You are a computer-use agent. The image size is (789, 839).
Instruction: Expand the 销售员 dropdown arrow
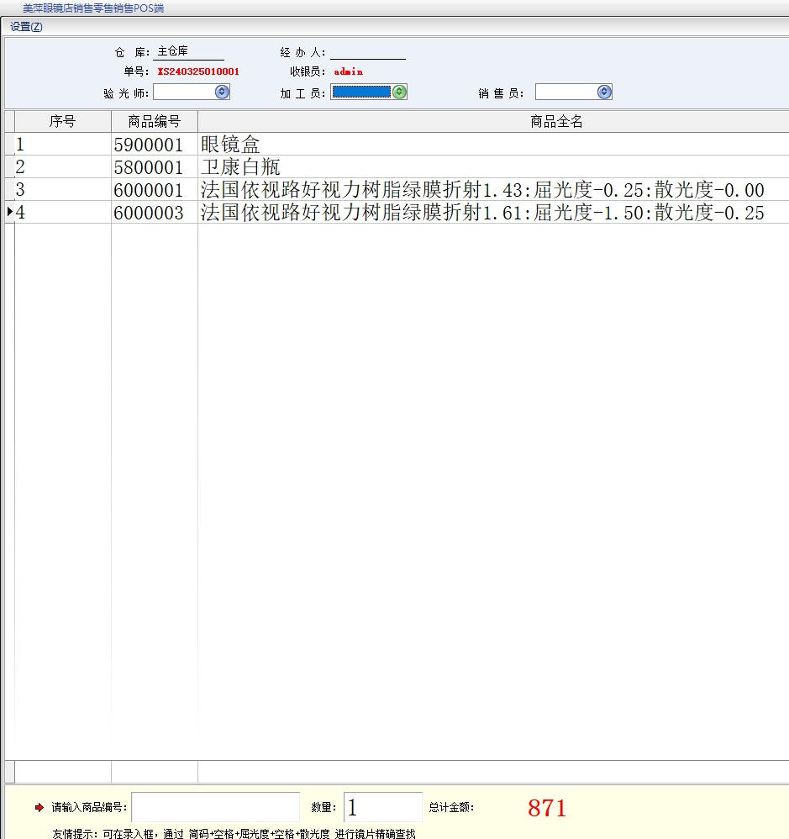click(x=604, y=92)
